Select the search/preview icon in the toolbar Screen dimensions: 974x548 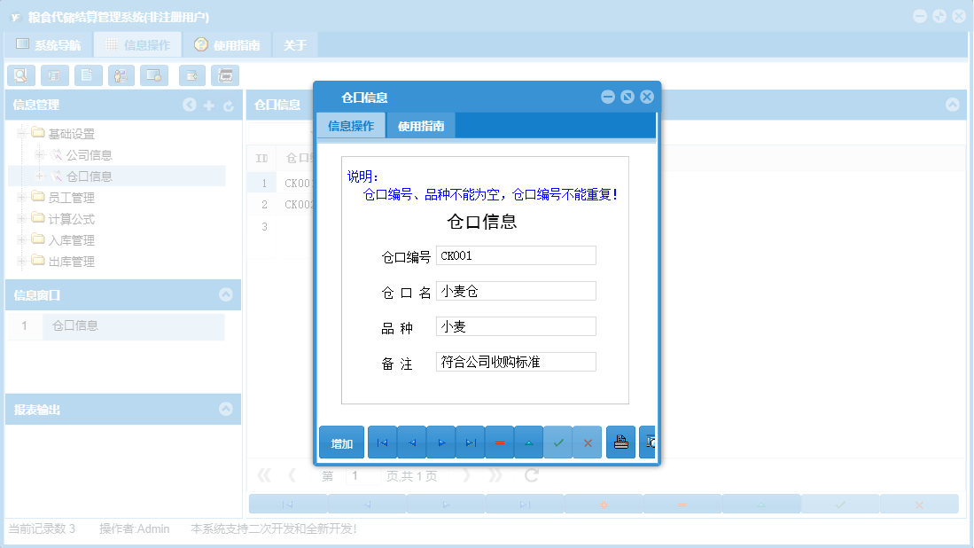[x=21, y=75]
